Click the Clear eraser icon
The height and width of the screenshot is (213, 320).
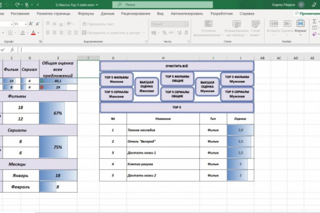(x=315, y=34)
